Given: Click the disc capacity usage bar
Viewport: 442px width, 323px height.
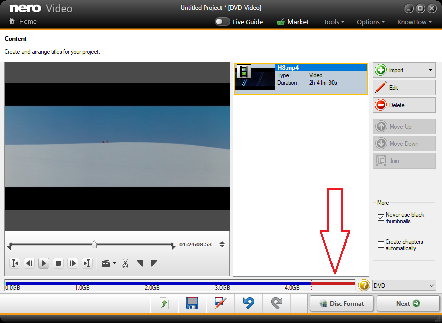Looking at the screenshot, I should pos(180,285).
